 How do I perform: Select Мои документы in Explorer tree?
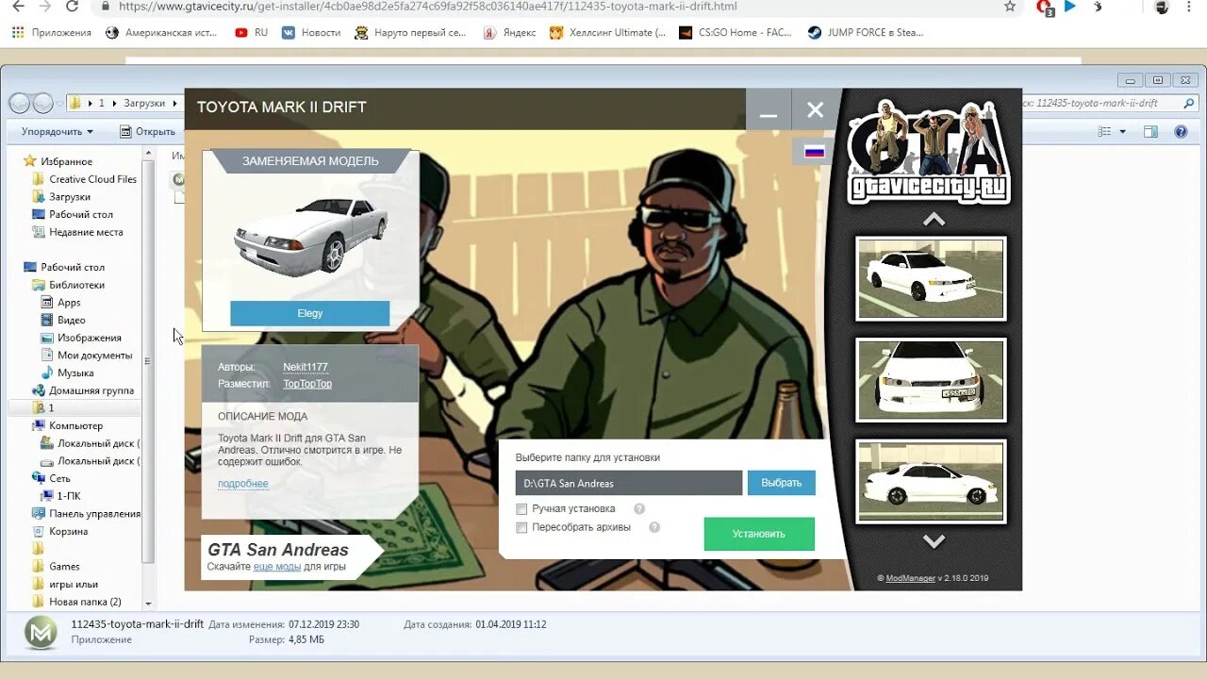tap(87, 356)
